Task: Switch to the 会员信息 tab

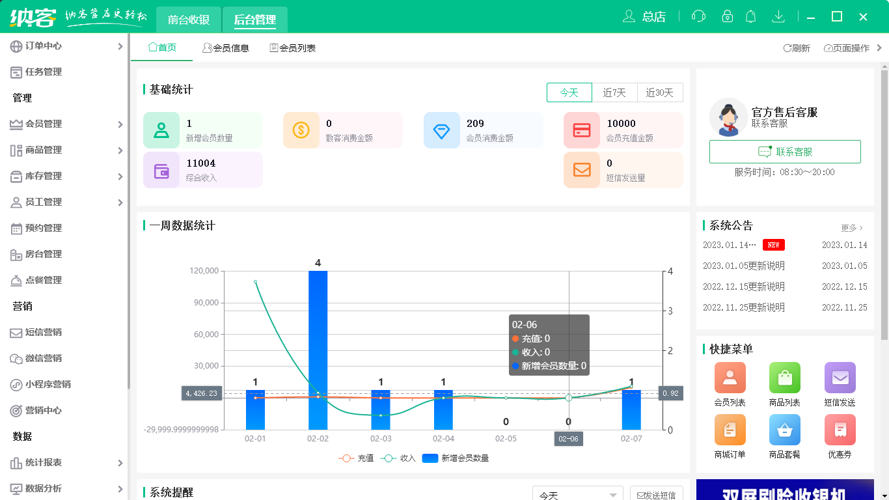Action: tap(226, 47)
